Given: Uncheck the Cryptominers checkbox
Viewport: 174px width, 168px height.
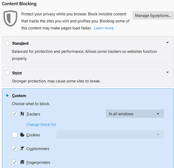Looking at the screenshot, I should (15, 149).
